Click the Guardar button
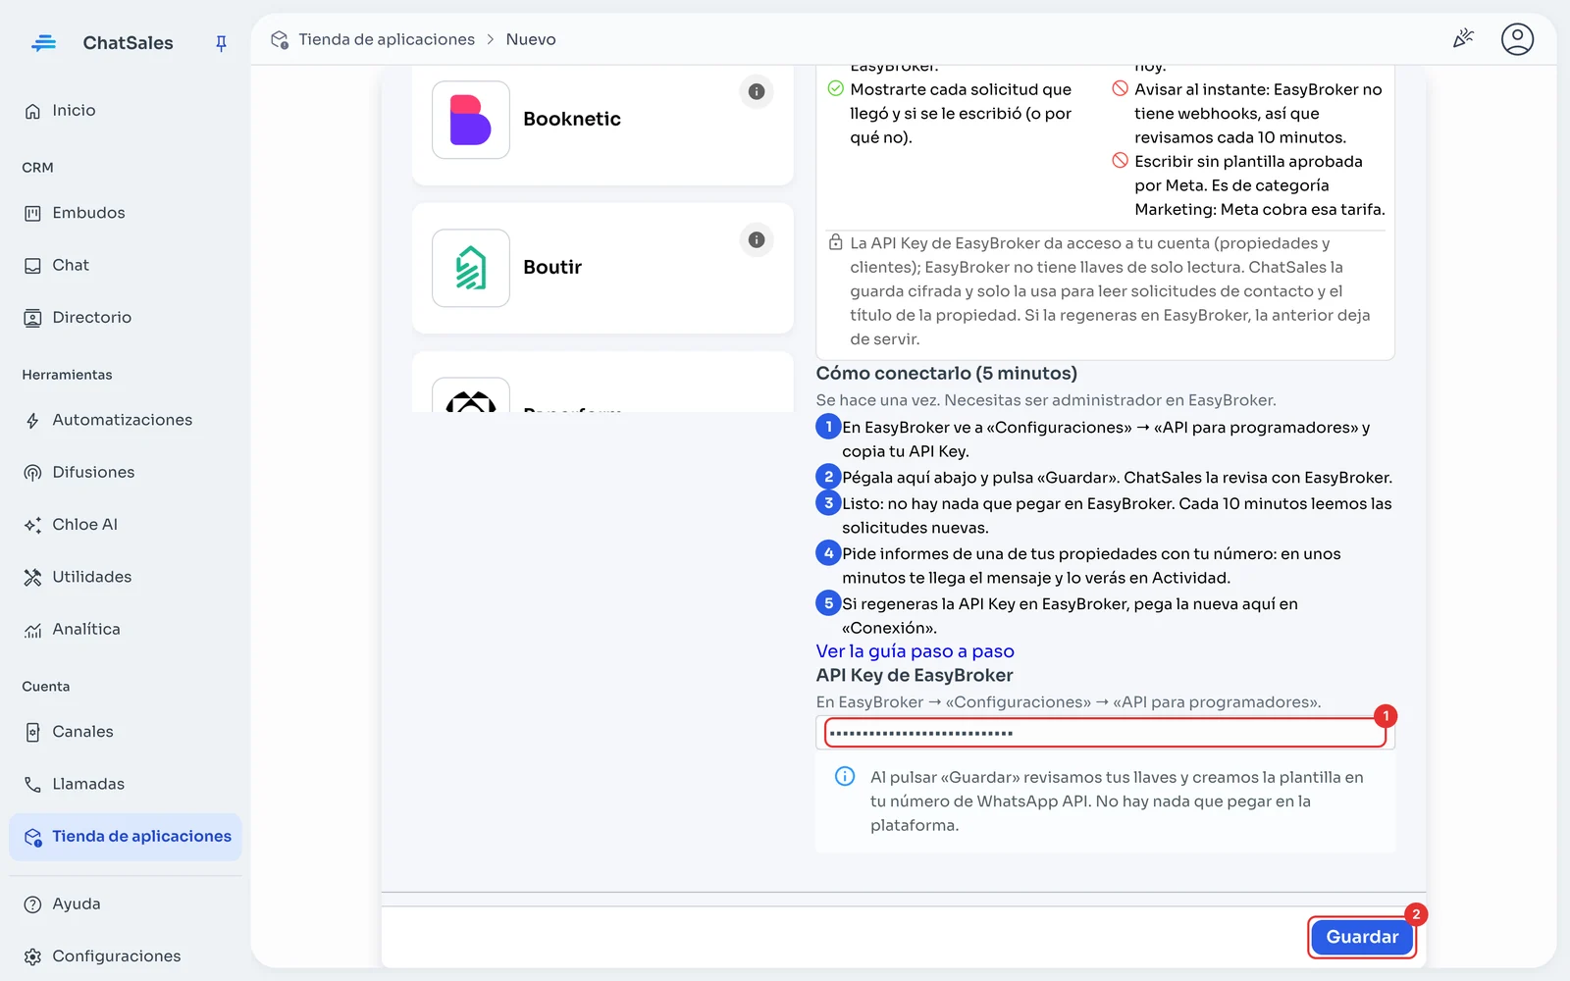Screen dimensions: 1570x981 (1362, 937)
